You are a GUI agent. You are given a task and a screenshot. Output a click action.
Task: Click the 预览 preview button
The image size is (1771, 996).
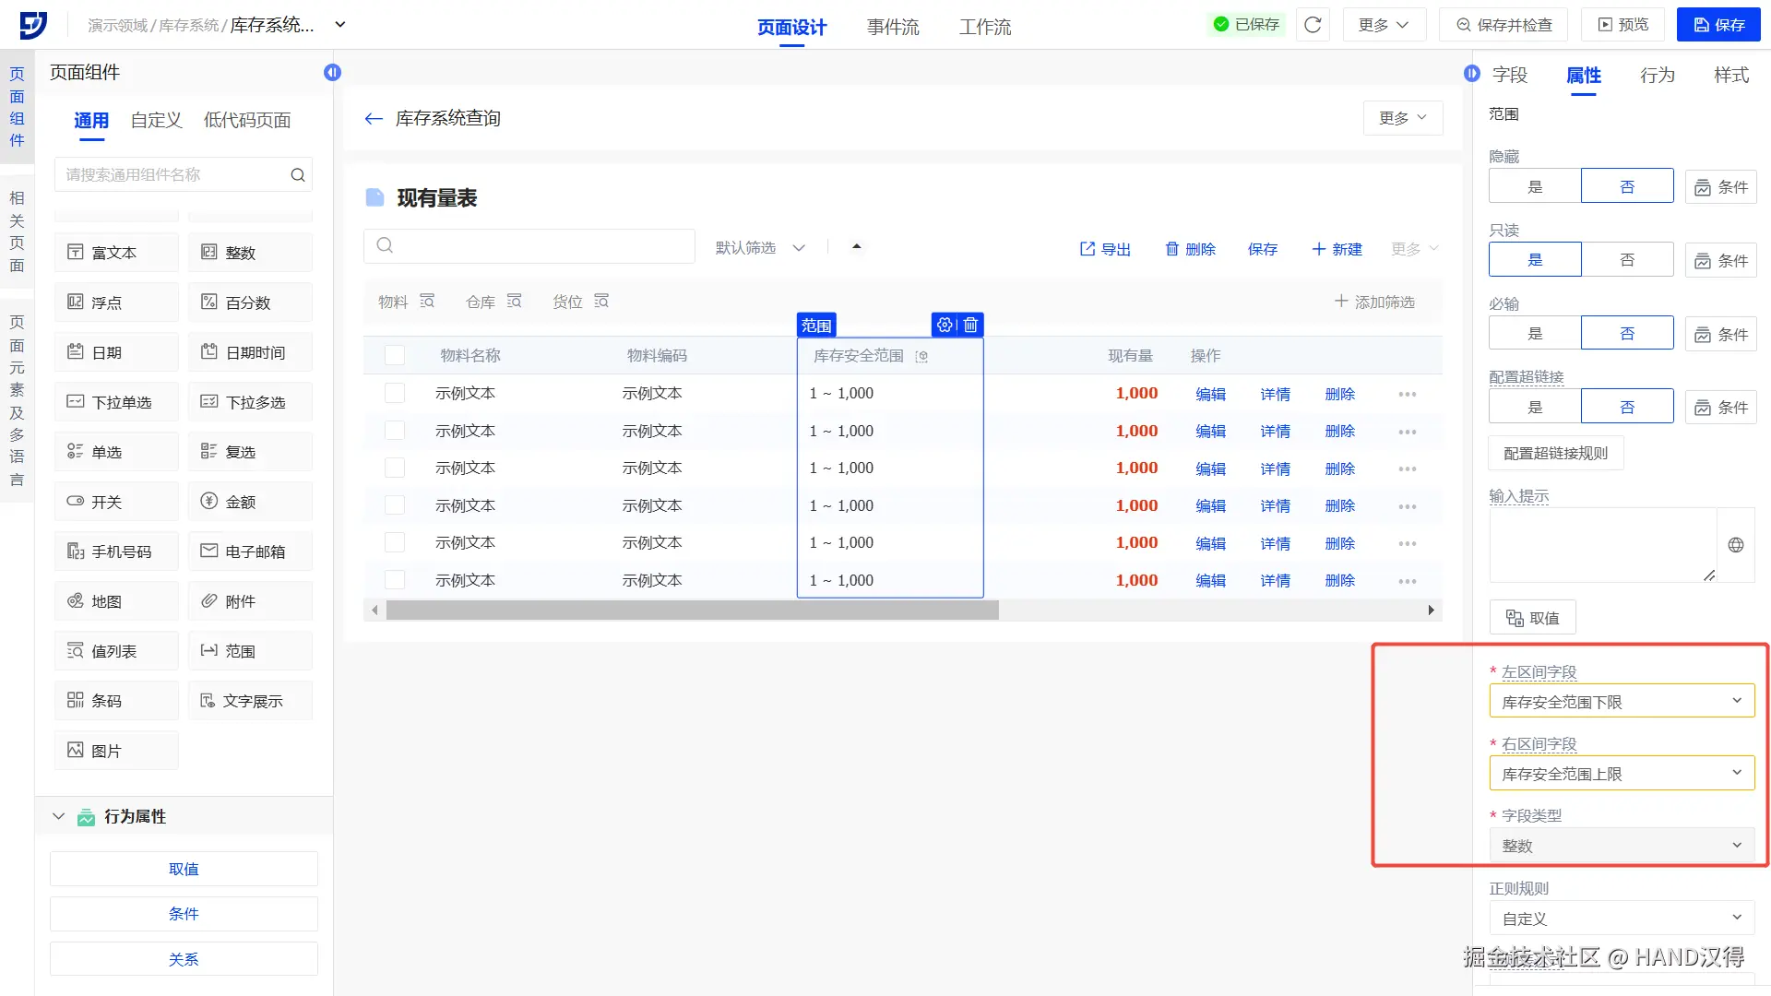[1622, 25]
